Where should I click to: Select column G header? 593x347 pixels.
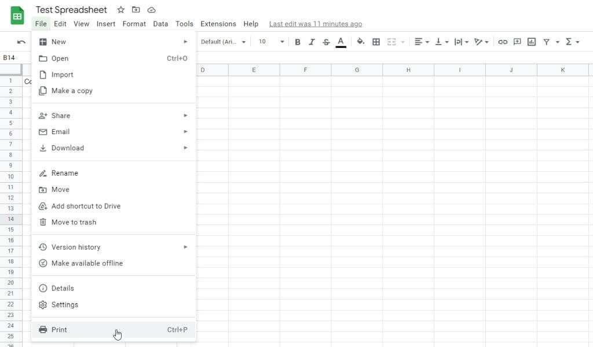tap(357, 70)
